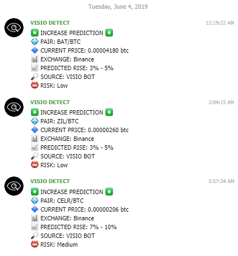The image size is (238, 256).
Task: Click the Visio Detect avatar on BAT/BTC message
Action: click(x=14, y=27)
